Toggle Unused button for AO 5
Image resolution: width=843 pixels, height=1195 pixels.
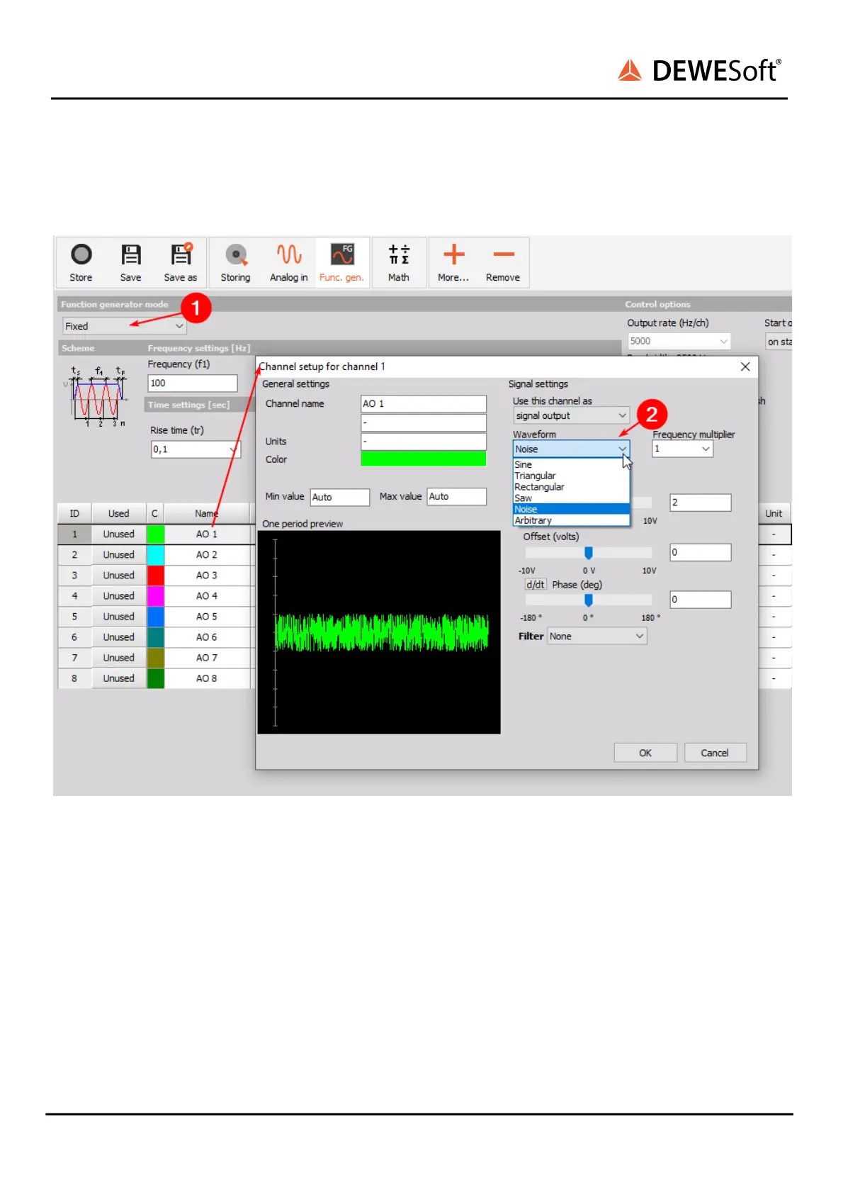(118, 617)
